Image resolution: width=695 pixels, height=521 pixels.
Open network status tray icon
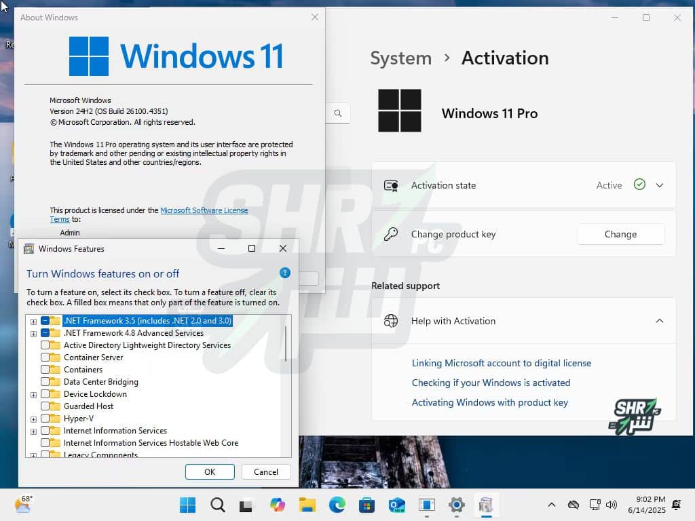[595, 505]
